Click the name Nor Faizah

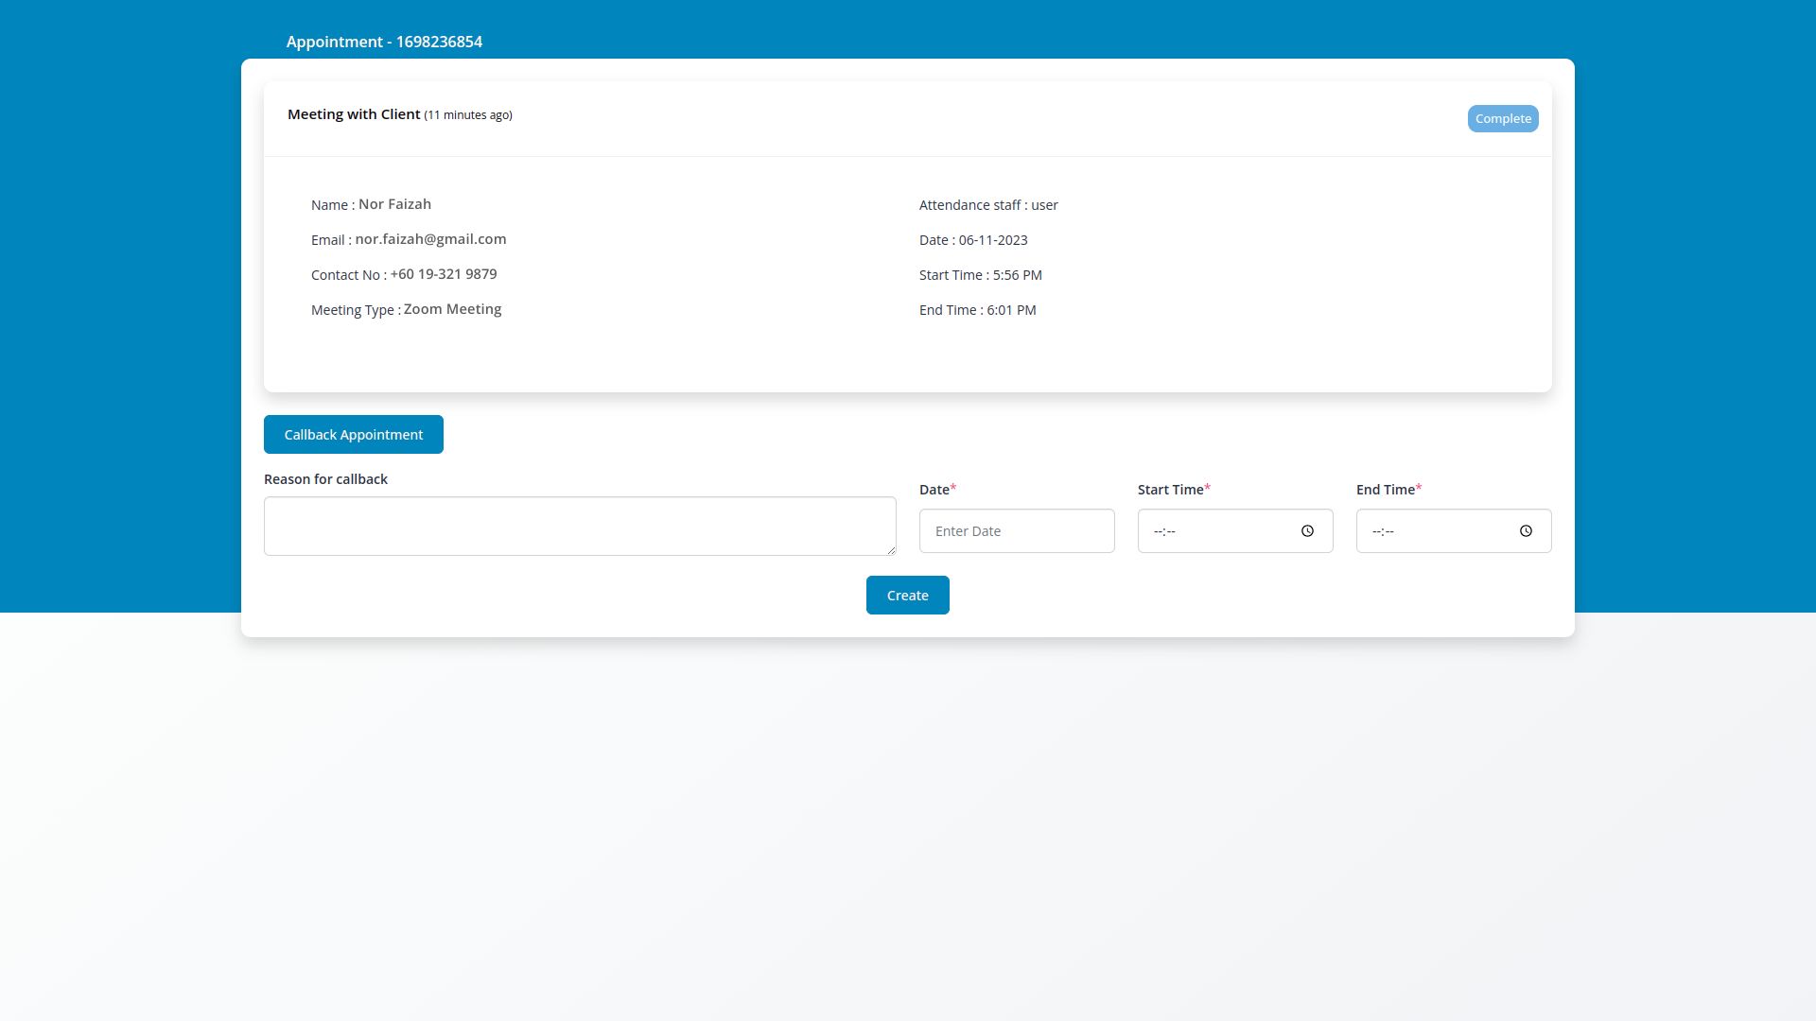click(394, 204)
